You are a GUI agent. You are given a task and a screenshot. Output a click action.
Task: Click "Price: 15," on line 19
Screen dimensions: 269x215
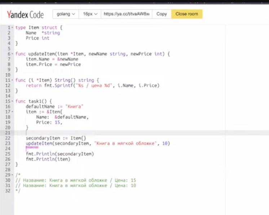49,122
